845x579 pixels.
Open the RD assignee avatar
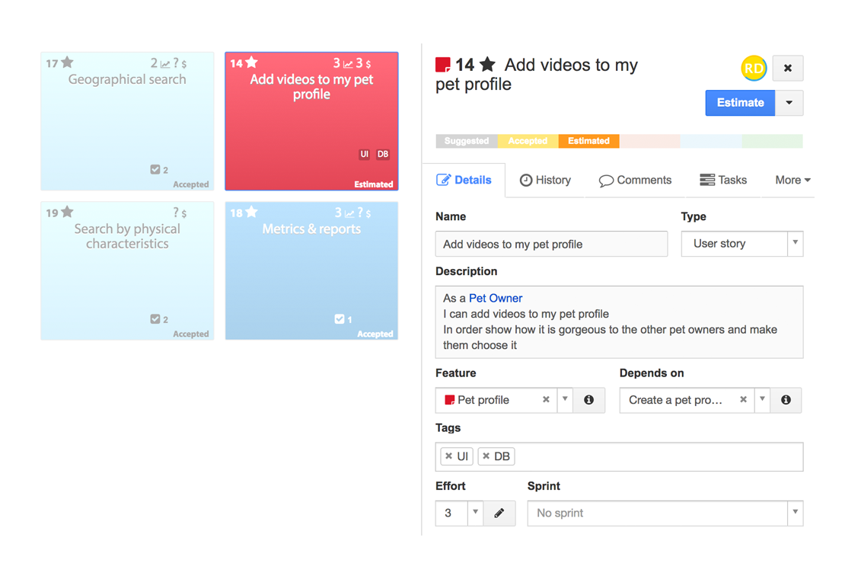click(x=754, y=68)
